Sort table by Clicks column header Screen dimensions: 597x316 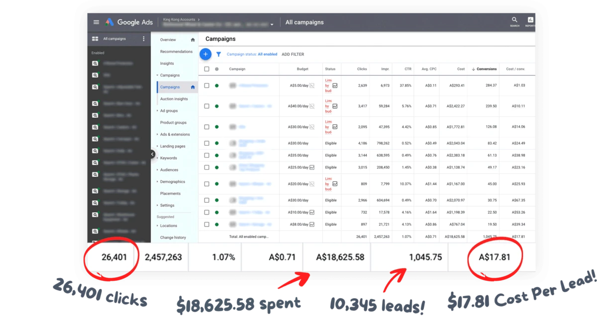pos(362,69)
